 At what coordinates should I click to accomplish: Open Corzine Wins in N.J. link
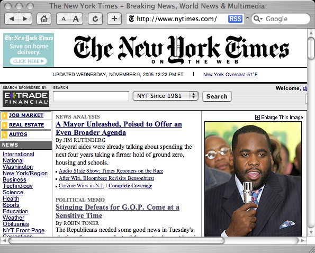[82, 186]
